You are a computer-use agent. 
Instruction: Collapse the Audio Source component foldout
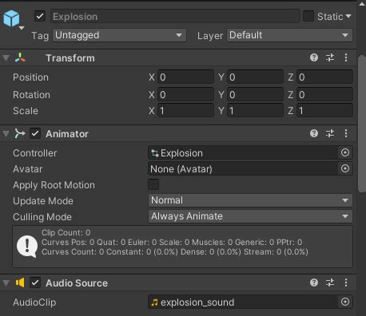(6, 282)
